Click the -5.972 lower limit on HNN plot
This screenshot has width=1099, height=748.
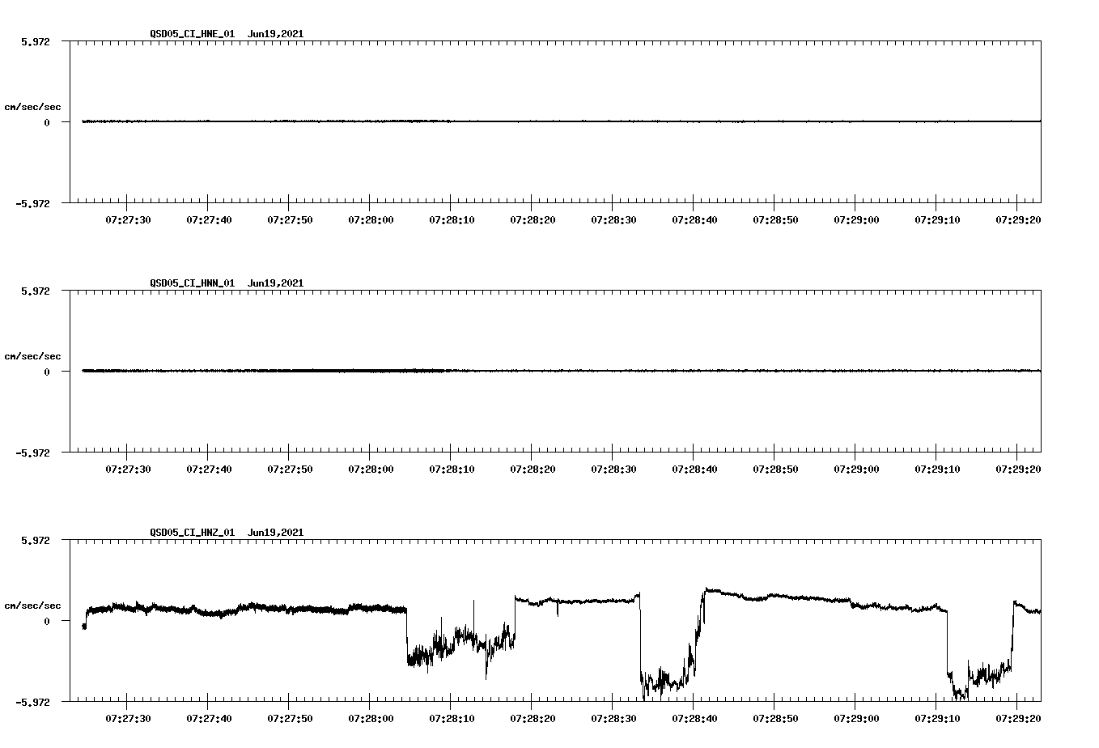pos(32,453)
